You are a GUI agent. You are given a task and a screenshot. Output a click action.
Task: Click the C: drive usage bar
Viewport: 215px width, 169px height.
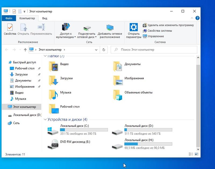click(x=84, y=130)
